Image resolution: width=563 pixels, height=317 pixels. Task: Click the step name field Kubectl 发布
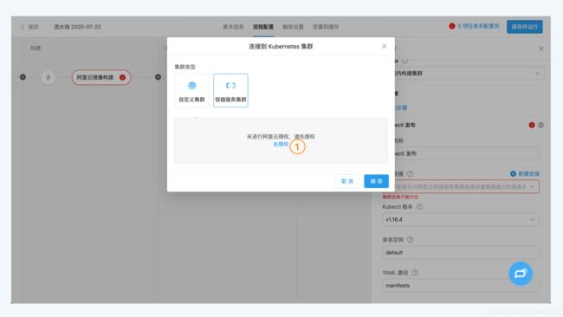click(x=466, y=153)
